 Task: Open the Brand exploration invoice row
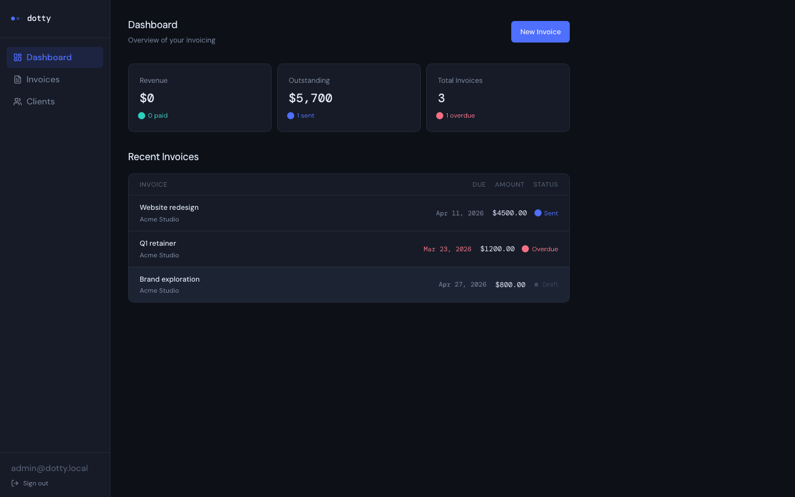348,284
